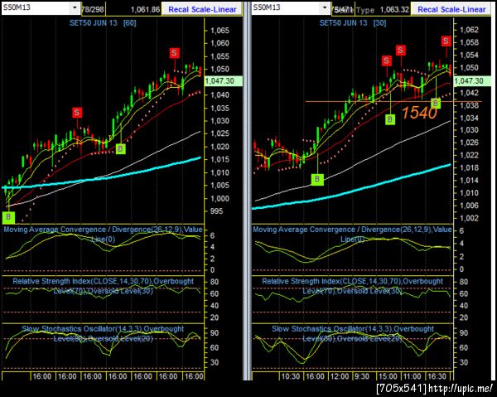Click the SET50 JUN 13 [30] chart title
Viewport: 497px width, 397px height.
[353, 23]
